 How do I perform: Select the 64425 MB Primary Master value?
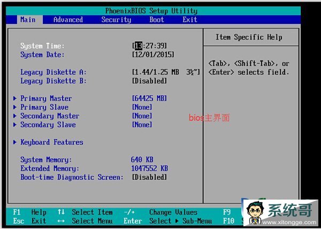point(149,98)
